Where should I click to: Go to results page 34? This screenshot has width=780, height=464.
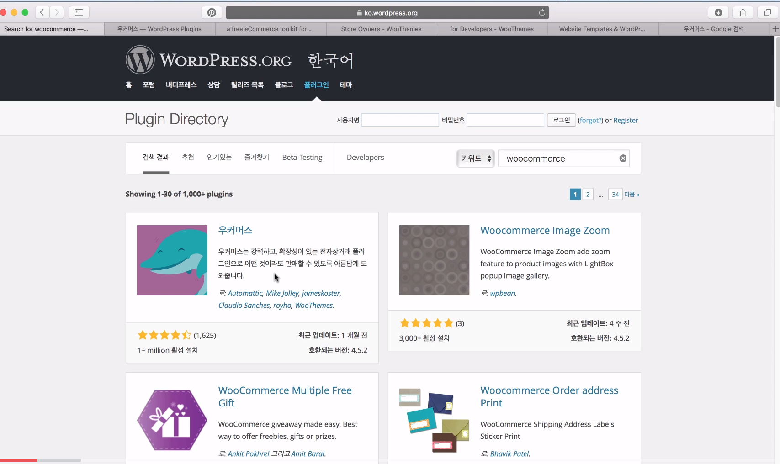pos(616,195)
